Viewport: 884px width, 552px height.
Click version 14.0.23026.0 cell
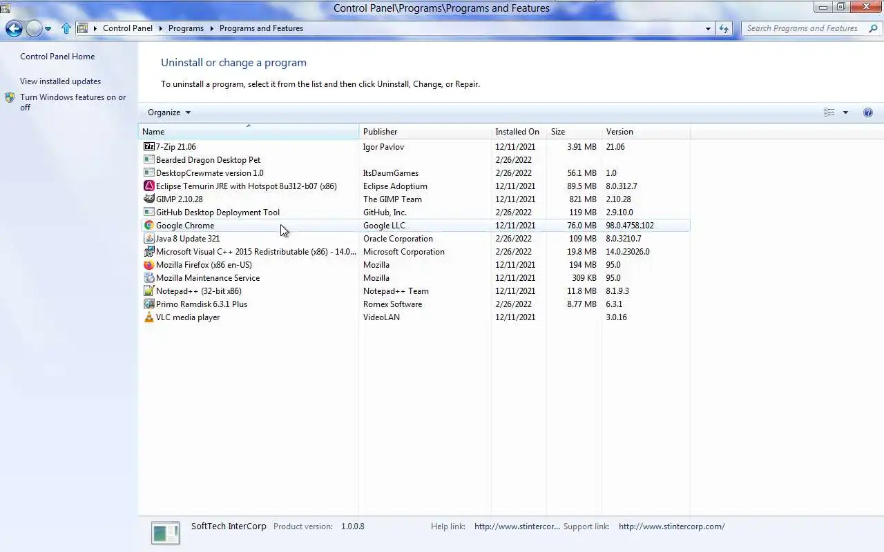[628, 251]
